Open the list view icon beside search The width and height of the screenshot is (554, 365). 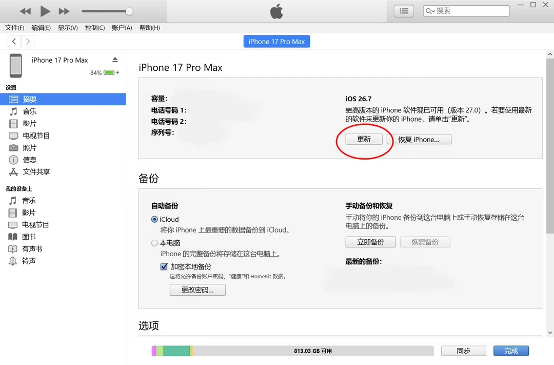pyautogui.click(x=404, y=11)
